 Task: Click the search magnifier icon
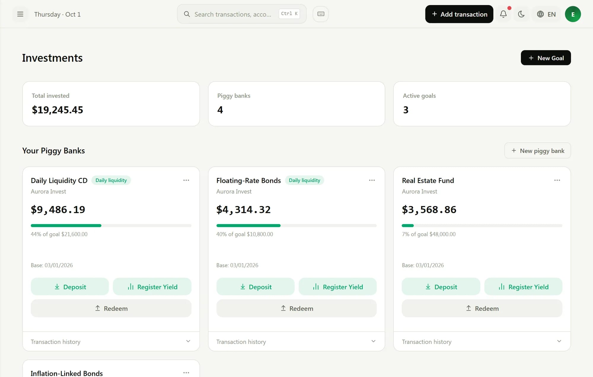click(187, 14)
